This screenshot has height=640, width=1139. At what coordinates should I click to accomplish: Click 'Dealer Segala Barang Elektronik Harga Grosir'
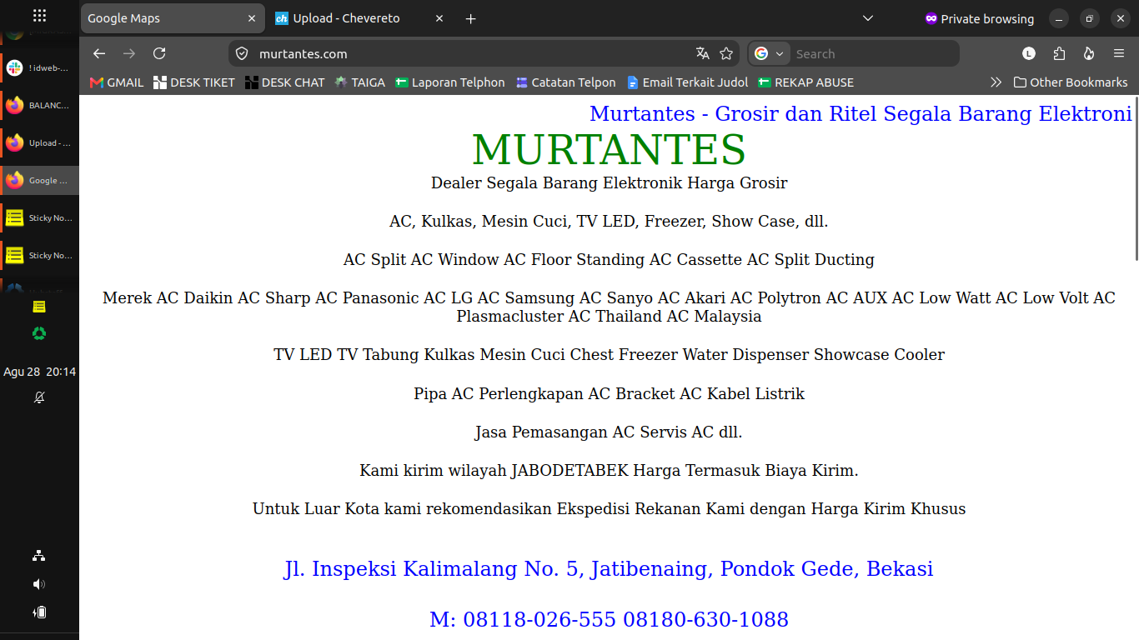pos(609,182)
